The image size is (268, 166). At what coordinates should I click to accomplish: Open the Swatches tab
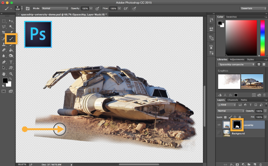[231, 17]
